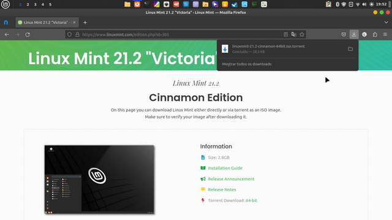Image resolution: width=392 pixels, height=220 pixels.
Task: Click the site security padlock icon
Action: coord(77,34)
